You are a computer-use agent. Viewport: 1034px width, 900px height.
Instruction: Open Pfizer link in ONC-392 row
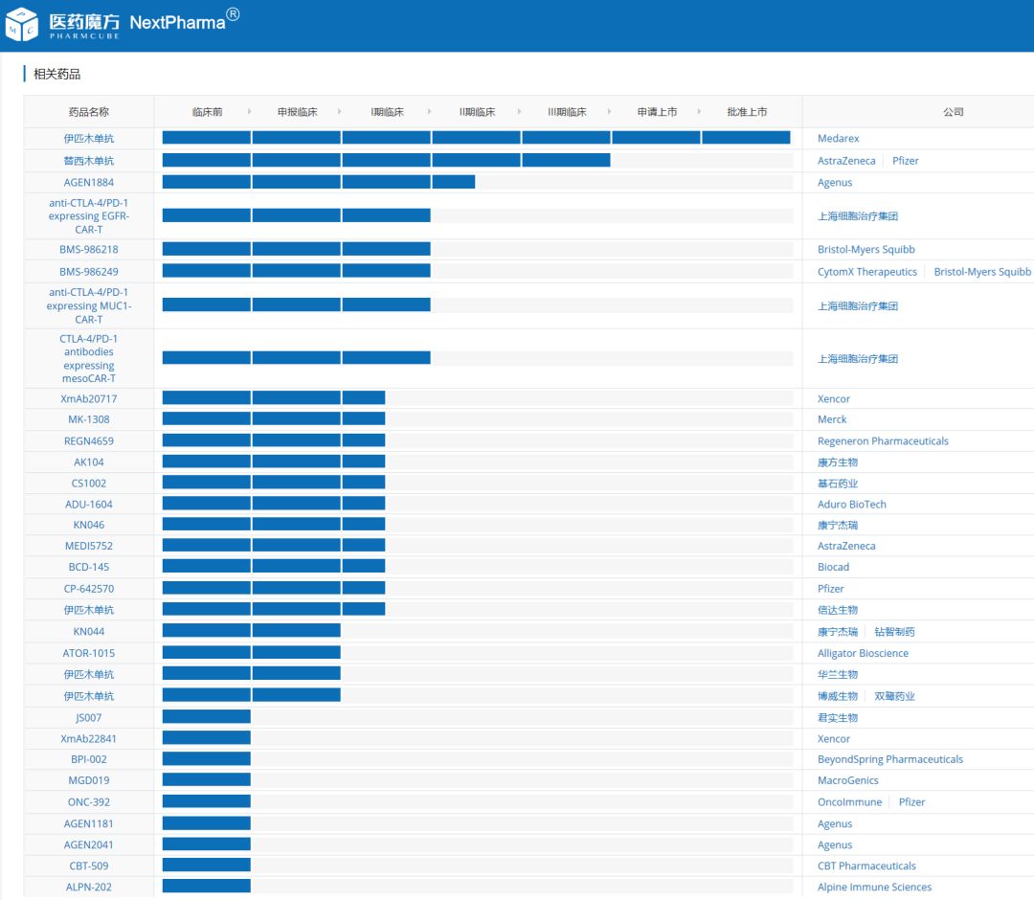[912, 802]
